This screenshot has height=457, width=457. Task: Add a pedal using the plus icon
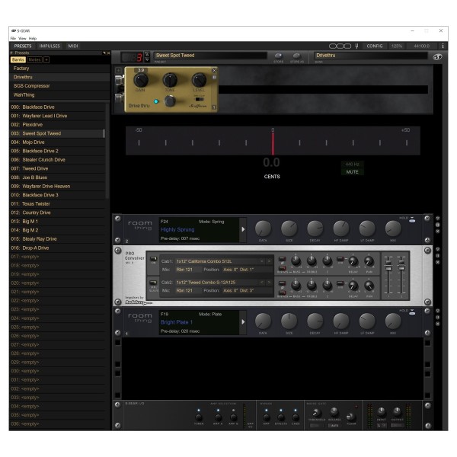(x=118, y=70)
